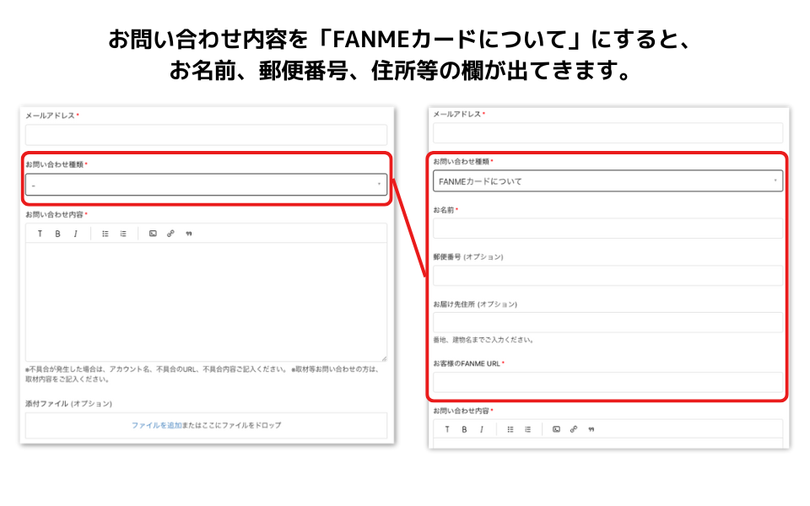Click the お客様のFANME URL label
The image size is (810, 506).
tap(467, 363)
